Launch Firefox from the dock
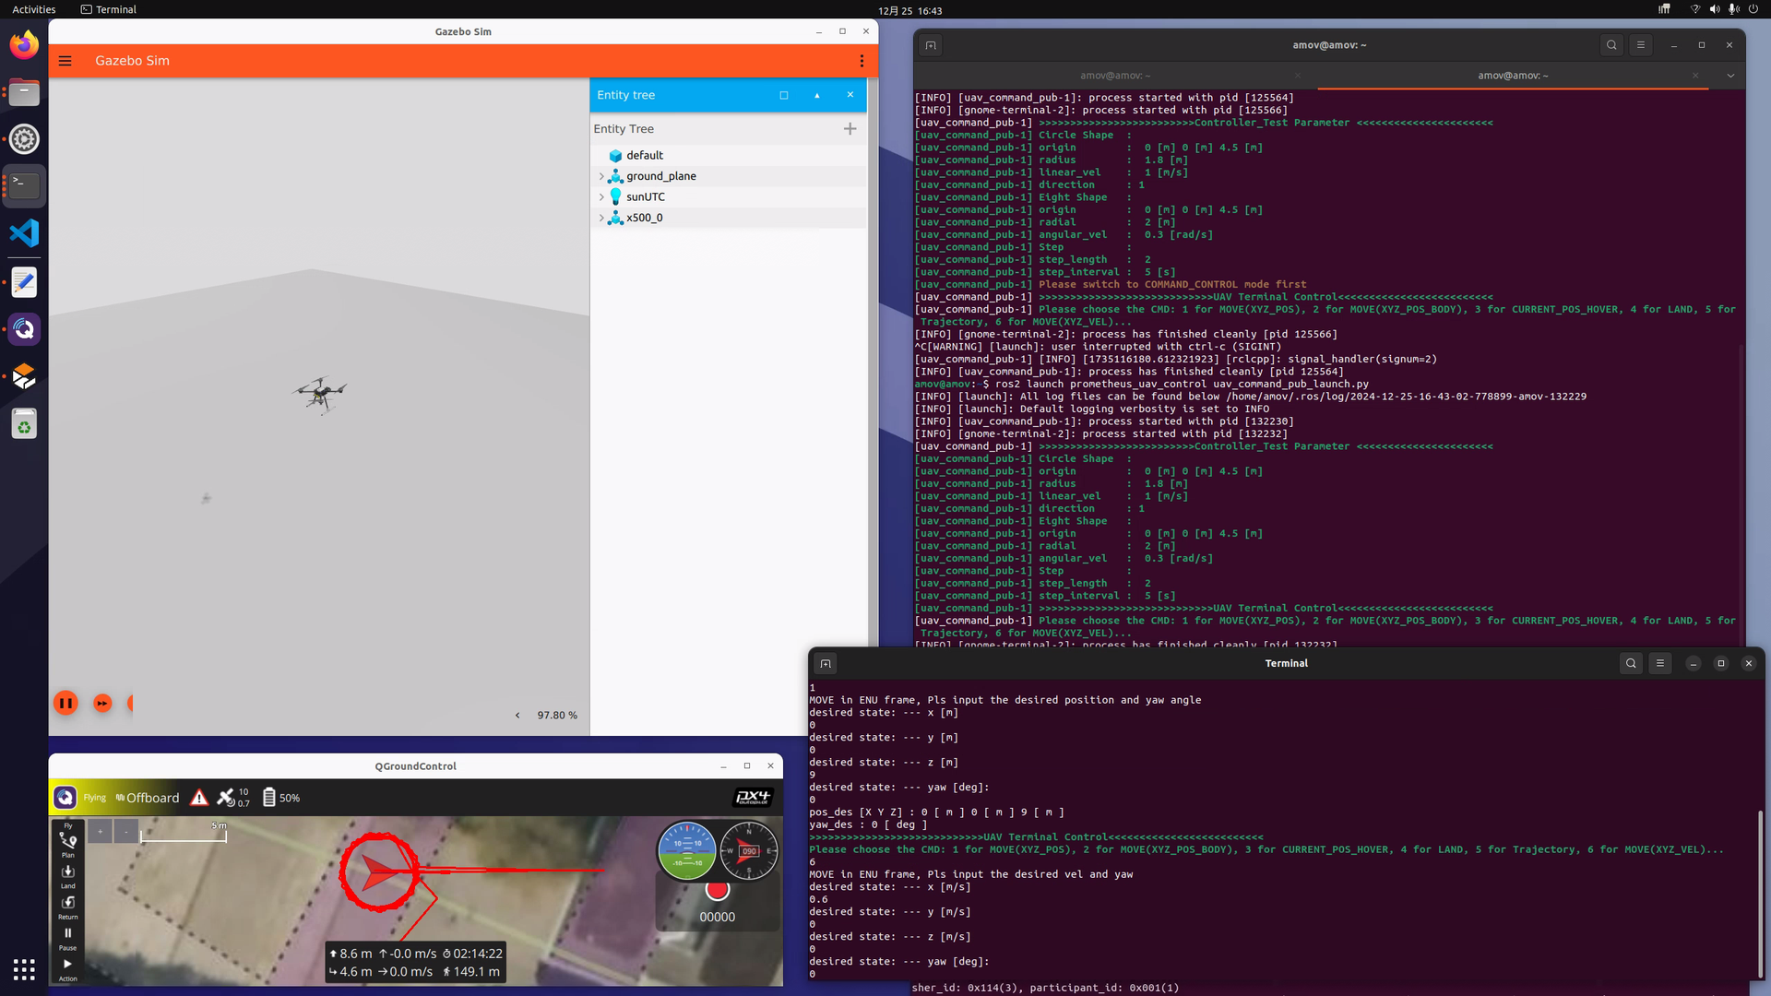This screenshot has height=996, width=1771. click(x=24, y=44)
